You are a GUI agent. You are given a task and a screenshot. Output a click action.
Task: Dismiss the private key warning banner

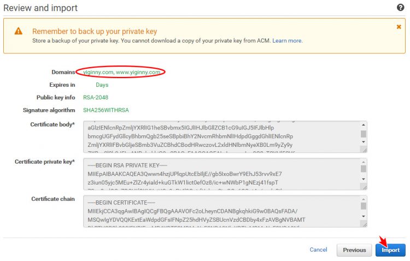tap(399, 27)
